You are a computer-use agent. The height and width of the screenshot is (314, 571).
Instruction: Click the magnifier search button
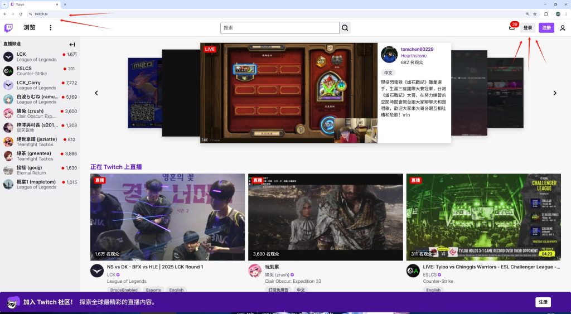pyautogui.click(x=345, y=28)
